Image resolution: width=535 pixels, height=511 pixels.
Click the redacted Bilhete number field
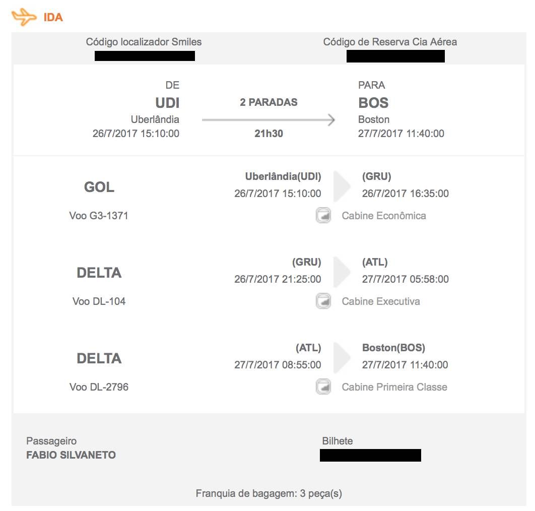(x=370, y=456)
